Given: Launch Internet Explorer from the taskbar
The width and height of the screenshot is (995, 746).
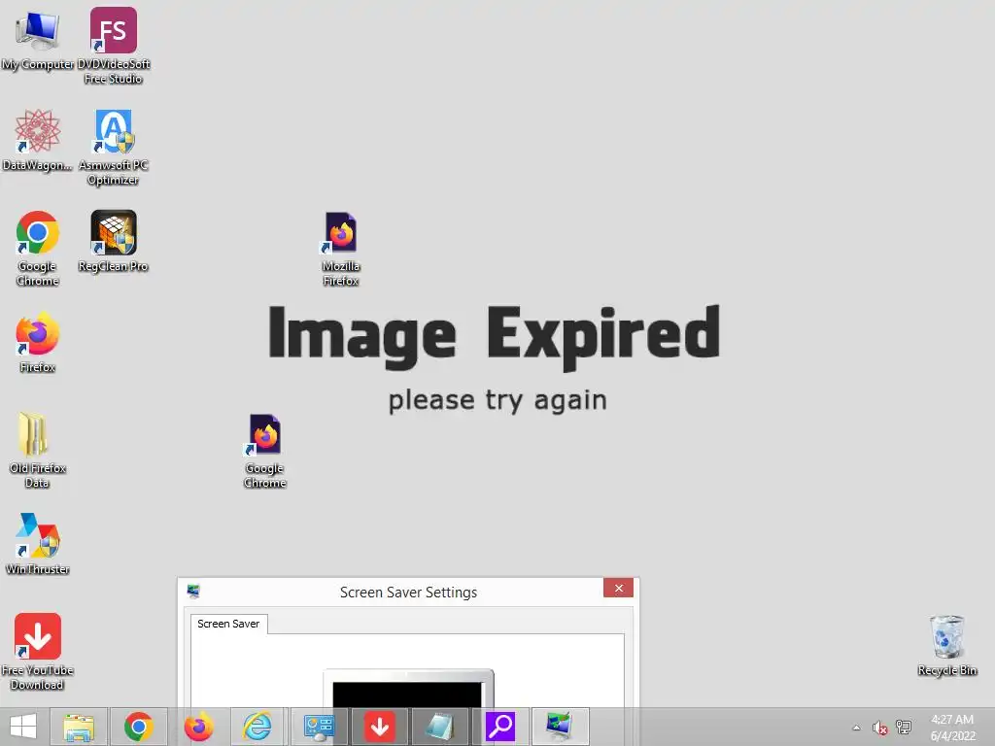Looking at the screenshot, I should coord(257,727).
